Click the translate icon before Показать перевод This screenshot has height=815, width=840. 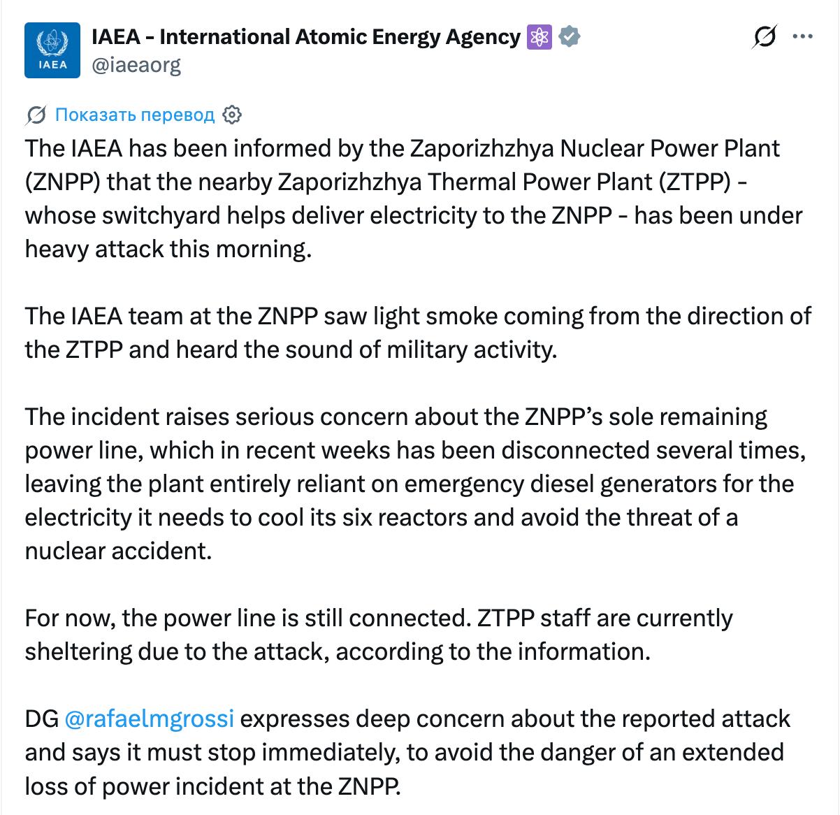[x=36, y=115]
